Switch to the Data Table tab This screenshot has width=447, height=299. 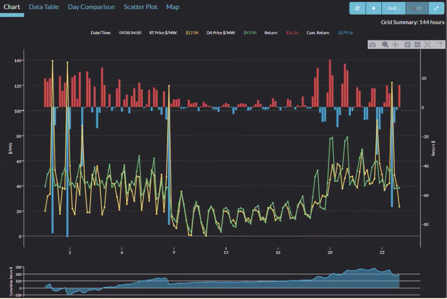point(44,7)
